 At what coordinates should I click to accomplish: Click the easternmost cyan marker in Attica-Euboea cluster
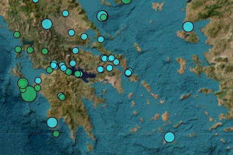116,62
